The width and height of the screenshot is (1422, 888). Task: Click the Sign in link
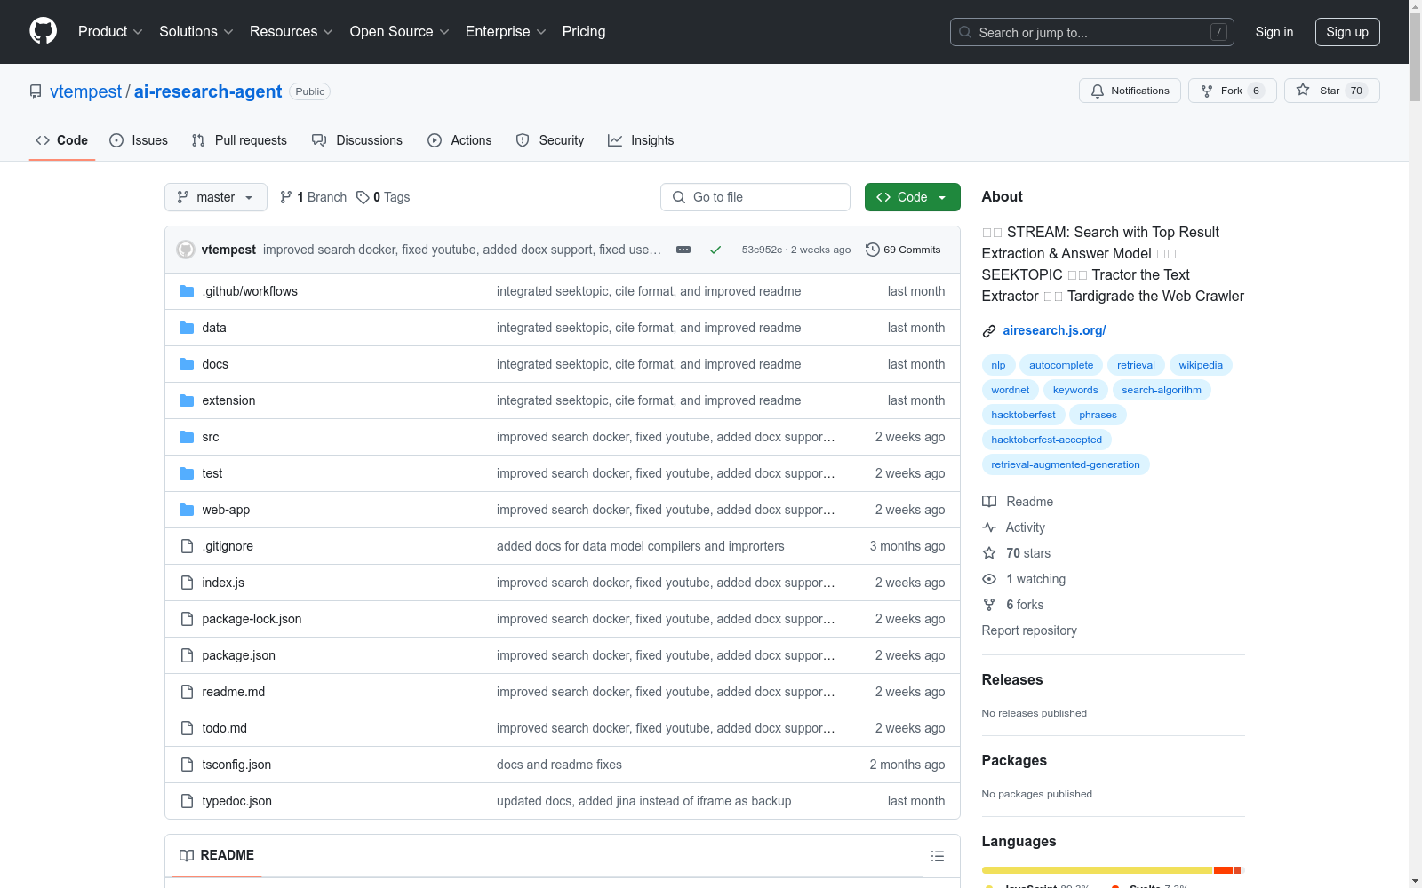[1274, 32]
